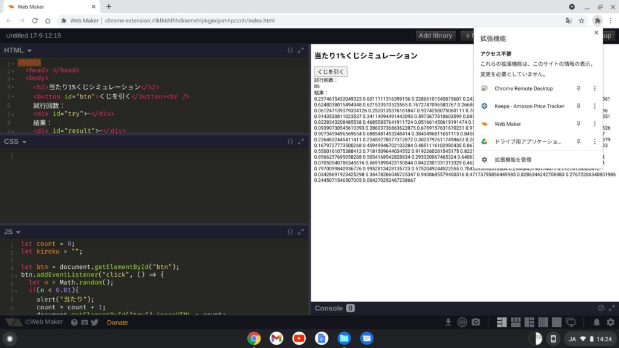The image size is (619, 348).
Task: Switch to first layout icon in footer
Action: (502, 323)
